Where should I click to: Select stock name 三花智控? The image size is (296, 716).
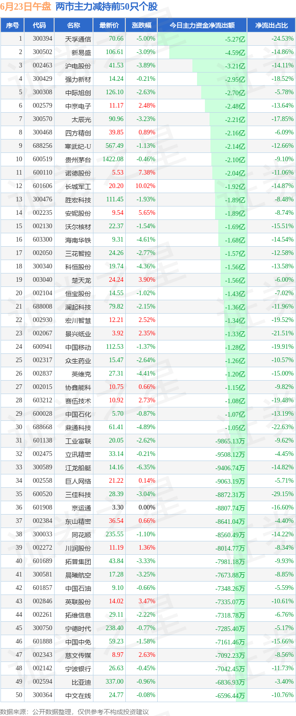(x=78, y=253)
